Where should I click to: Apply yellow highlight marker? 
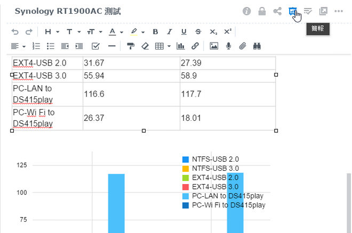click(x=134, y=32)
